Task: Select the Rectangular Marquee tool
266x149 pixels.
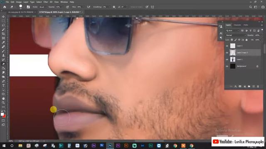Action: [3, 21]
